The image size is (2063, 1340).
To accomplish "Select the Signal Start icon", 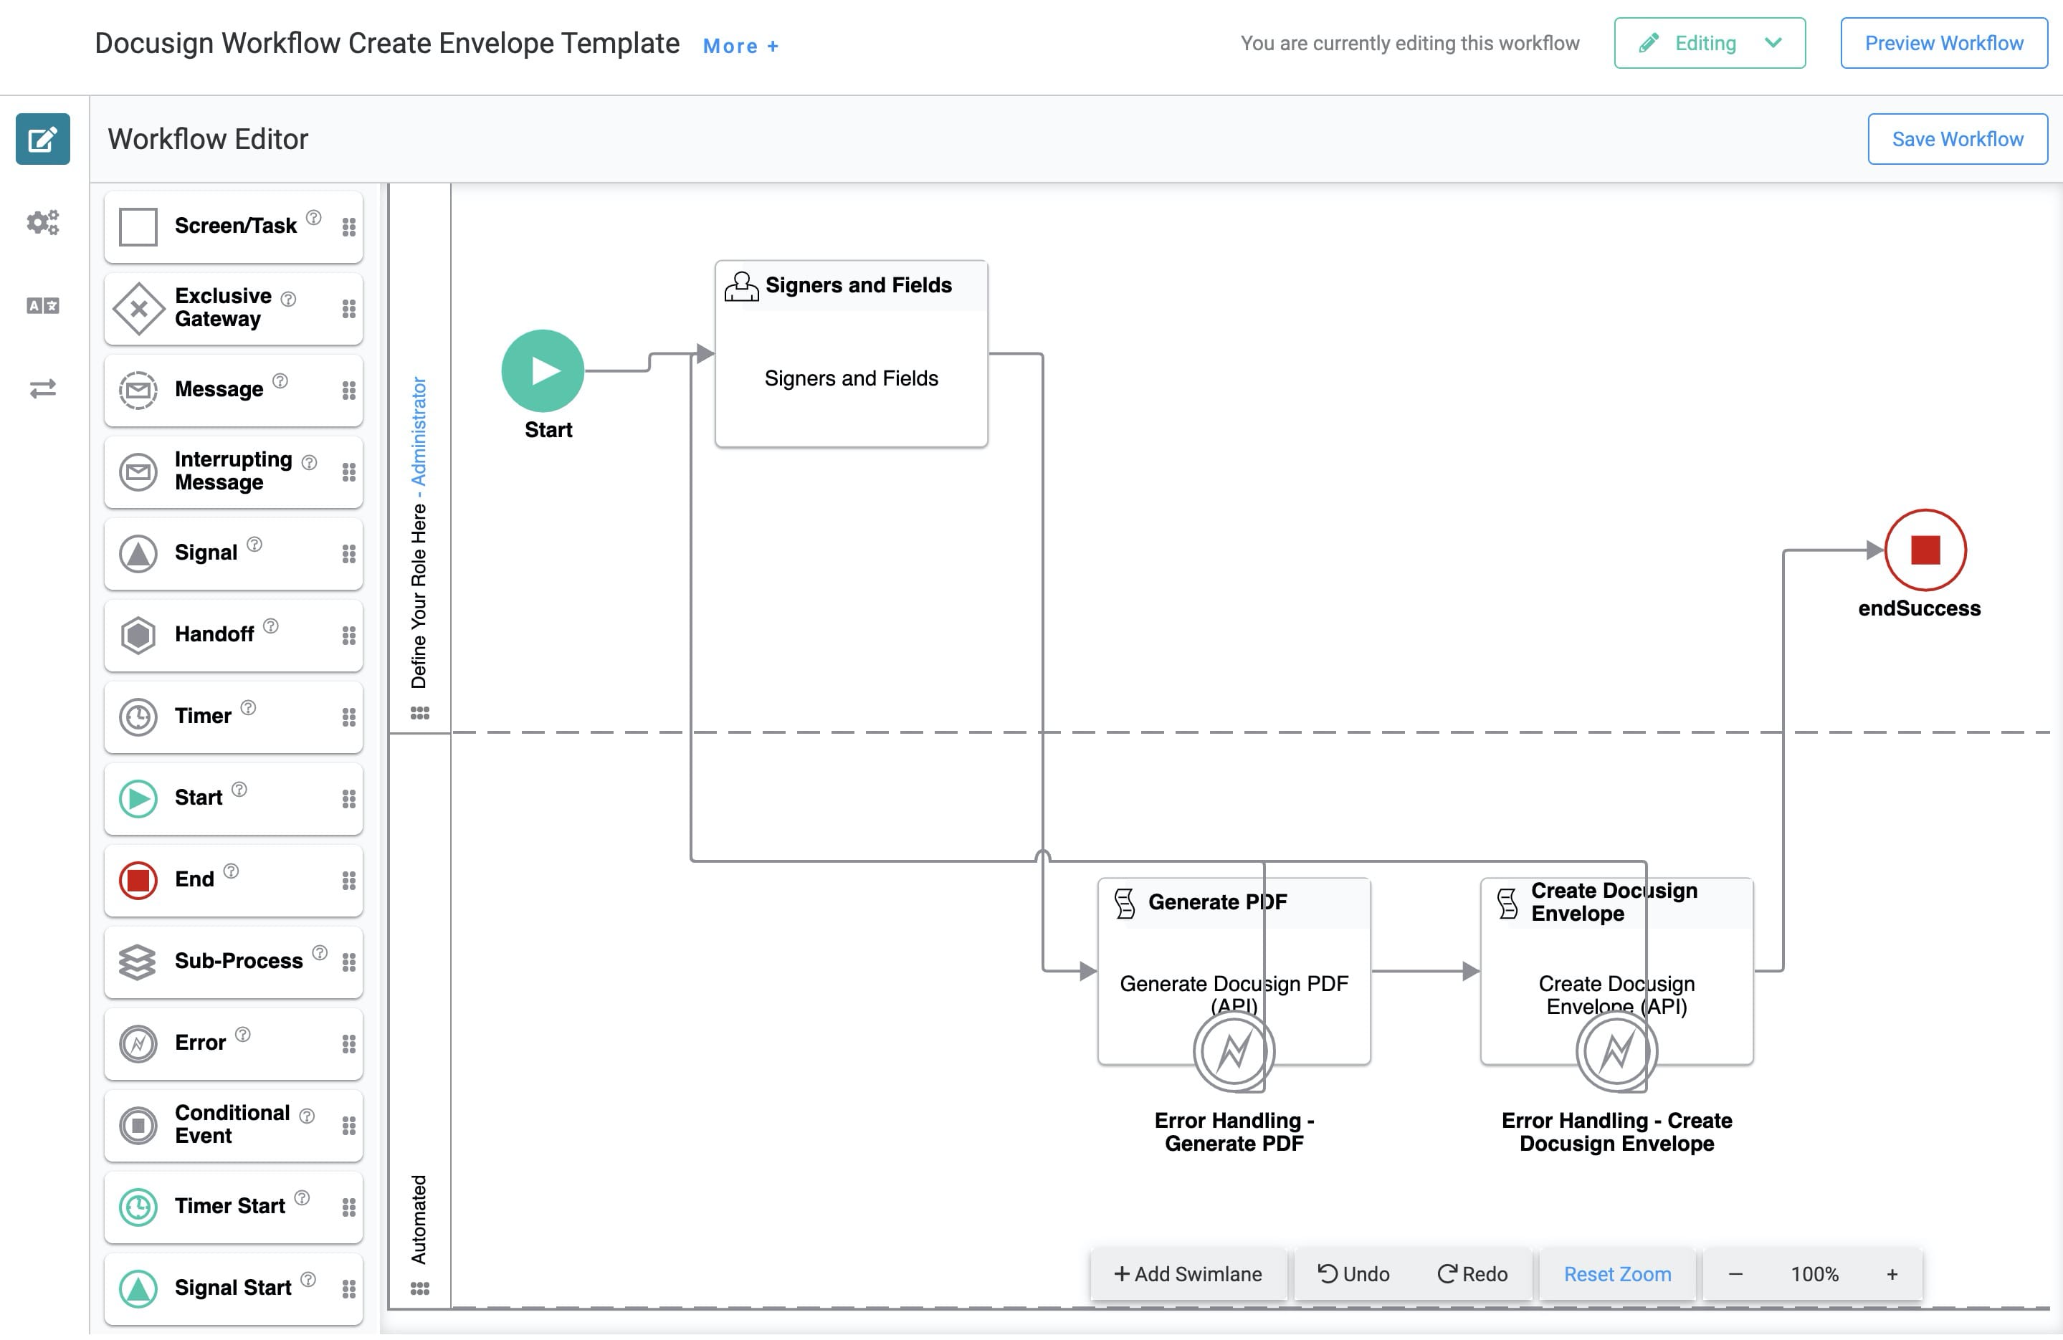I will click(138, 1289).
